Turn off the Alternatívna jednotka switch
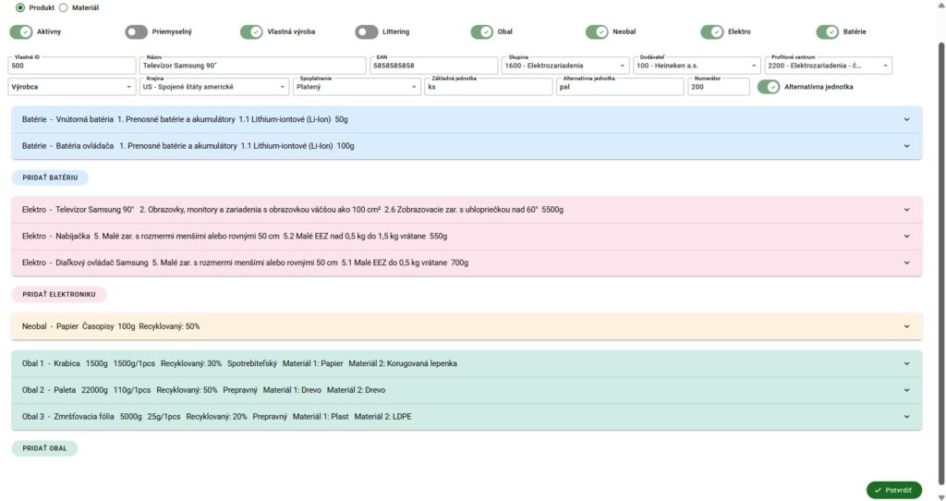Viewport: 946px width, 501px height. click(769, 87)
